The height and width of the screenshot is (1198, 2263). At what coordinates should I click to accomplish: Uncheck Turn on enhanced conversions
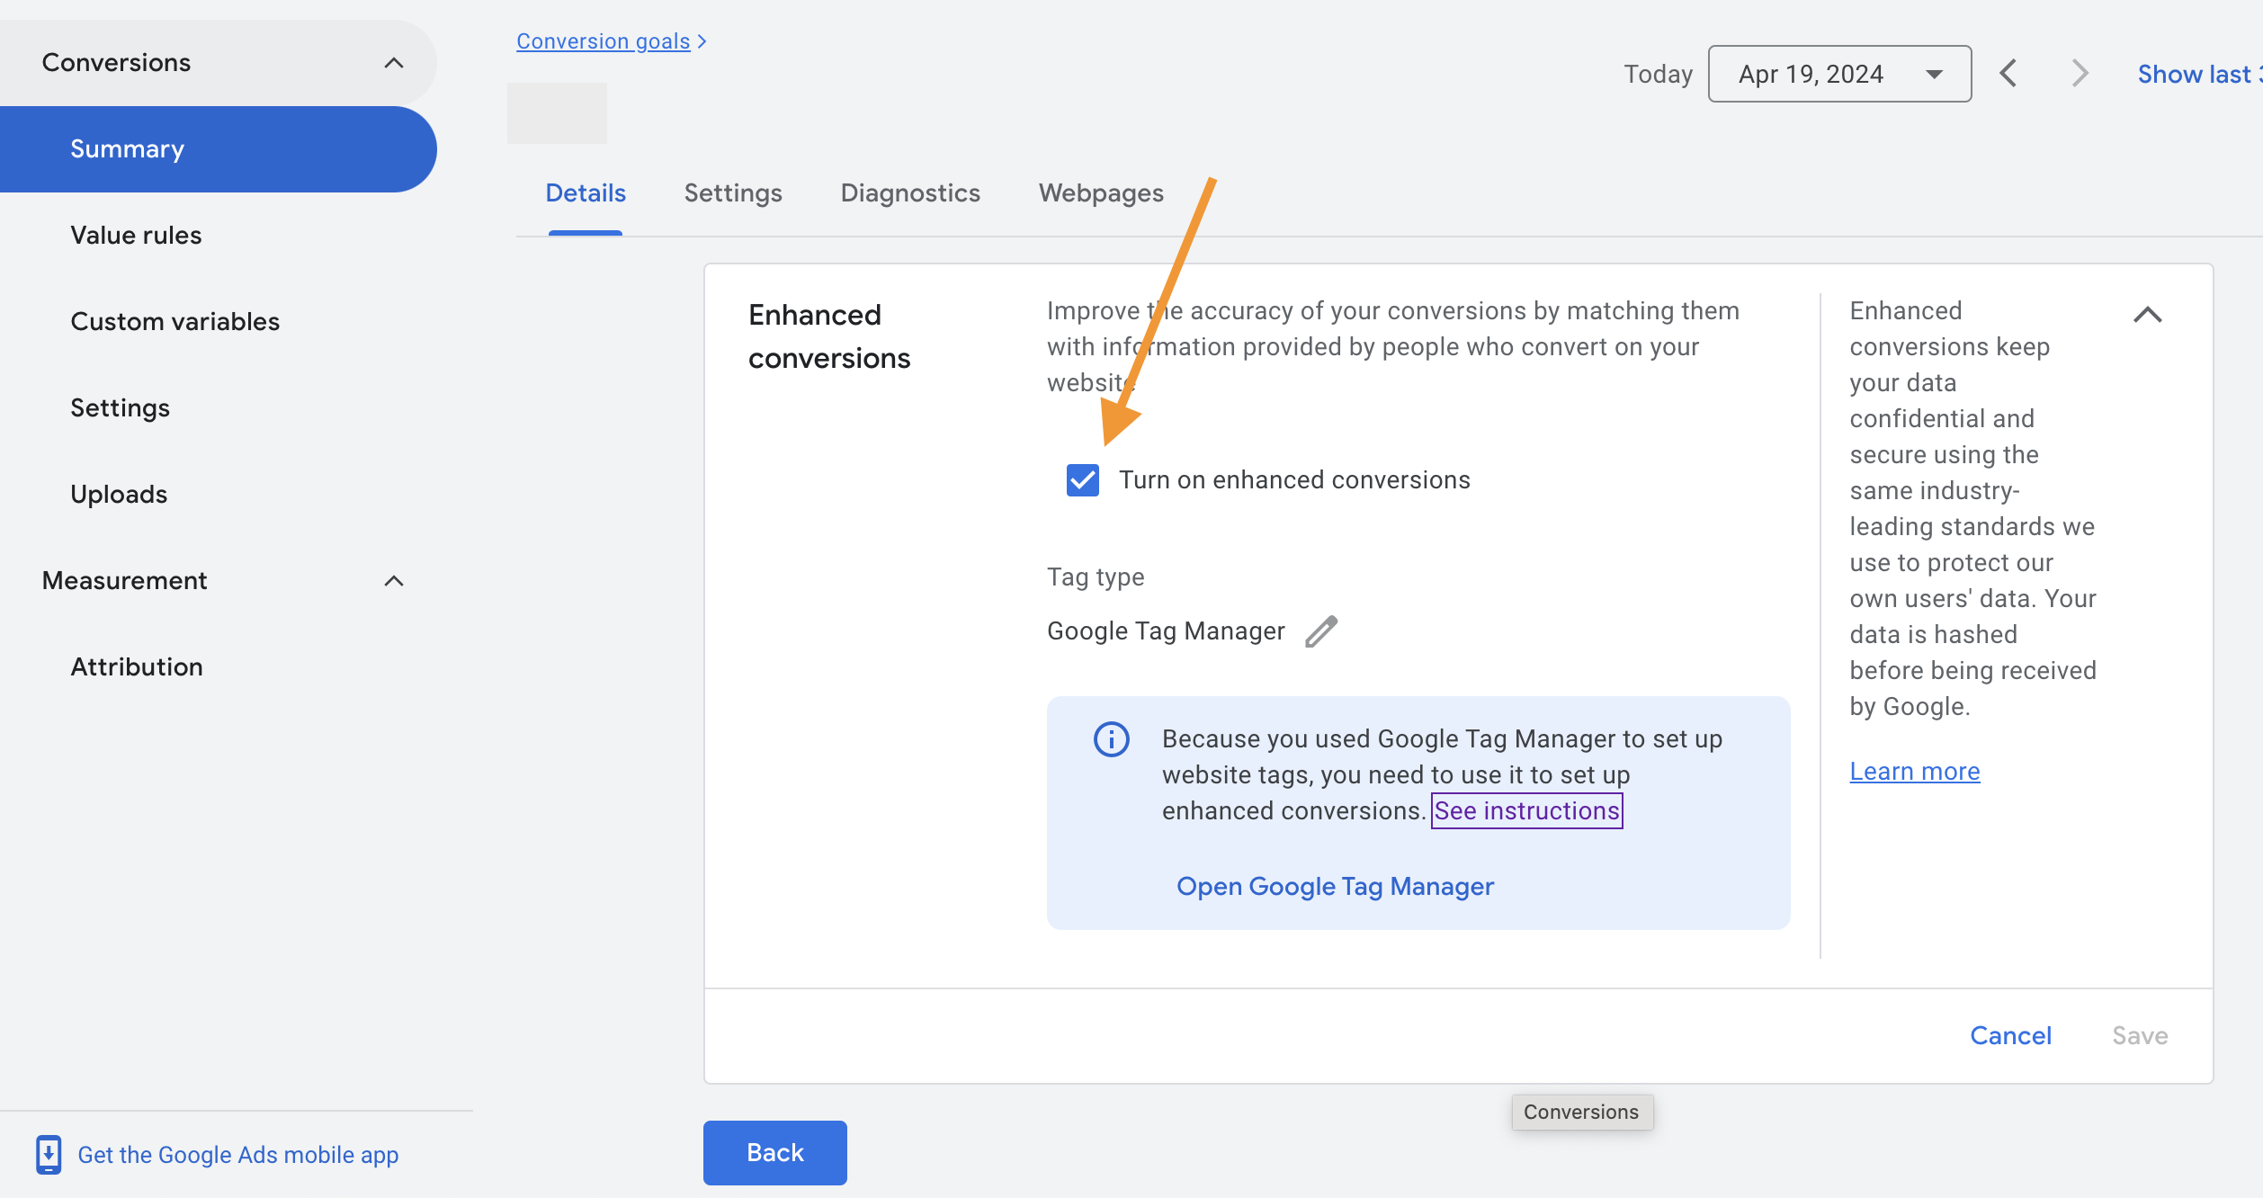tap(1082, 480)
